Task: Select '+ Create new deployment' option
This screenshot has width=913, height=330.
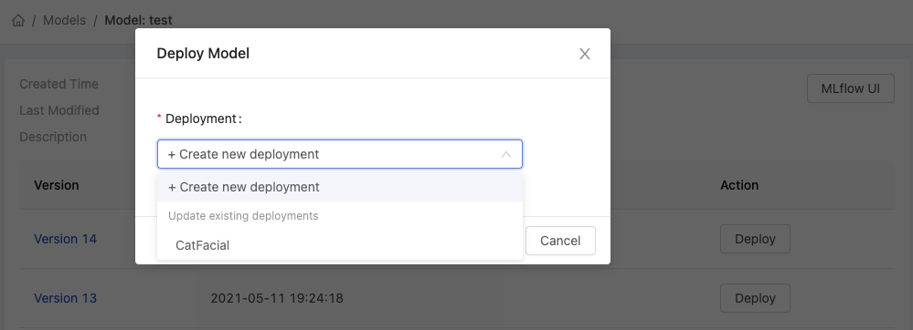Action: 340,187
